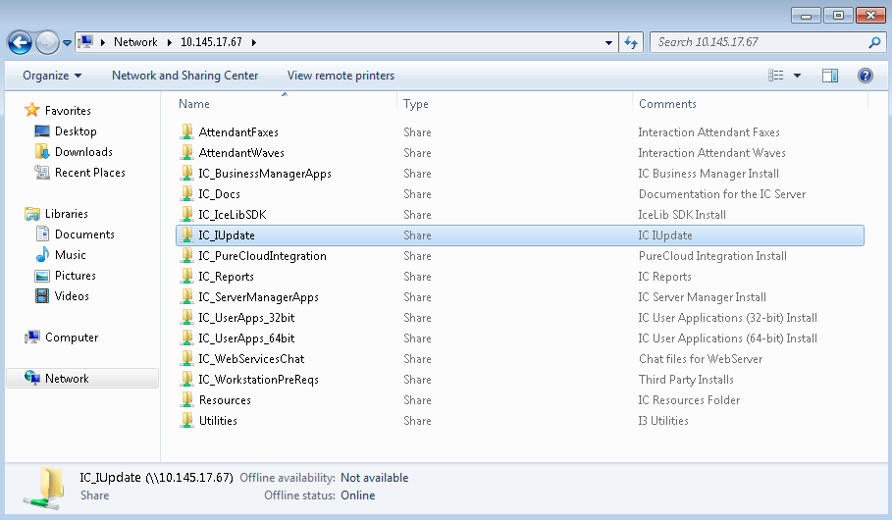Viewport: 892px width, 520px height.
Task: Click the Back navigation arrow button
Action: [20, 42]
